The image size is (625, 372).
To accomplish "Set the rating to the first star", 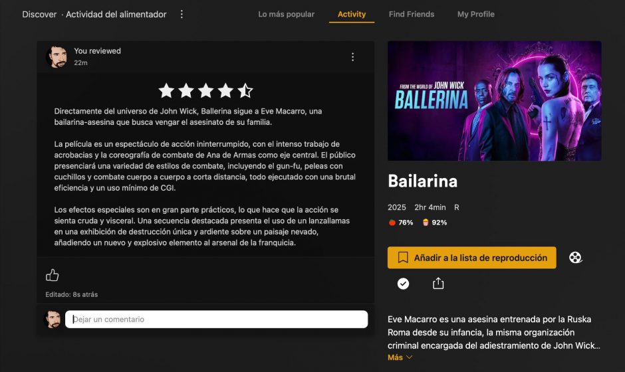I will point(166,91).
